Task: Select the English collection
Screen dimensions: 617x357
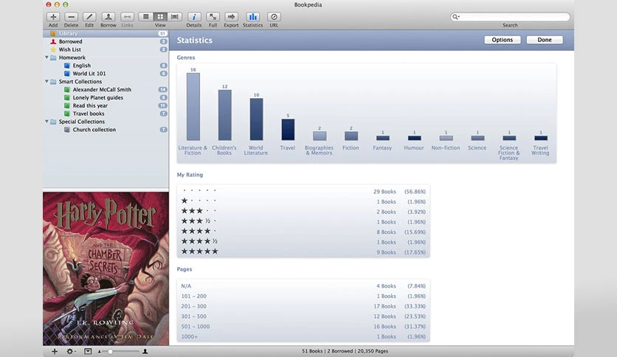Action: [x=106, y=66]
